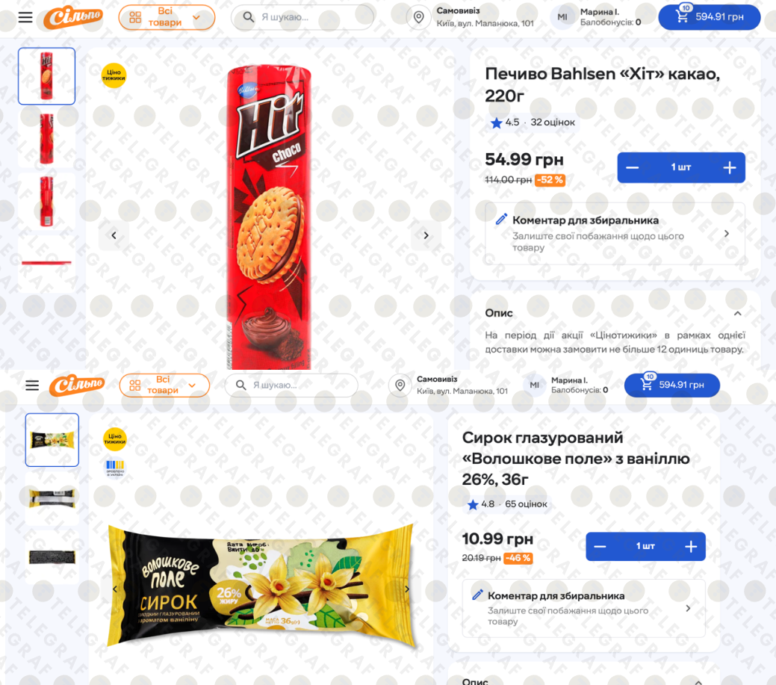Select the second Hit cookie thumbnail
This screenshot has height=685, width=776.
[46, 139]
